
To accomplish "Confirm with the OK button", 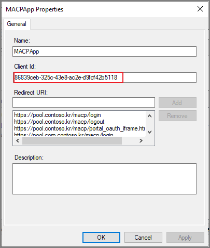I will tap(101, 237).
